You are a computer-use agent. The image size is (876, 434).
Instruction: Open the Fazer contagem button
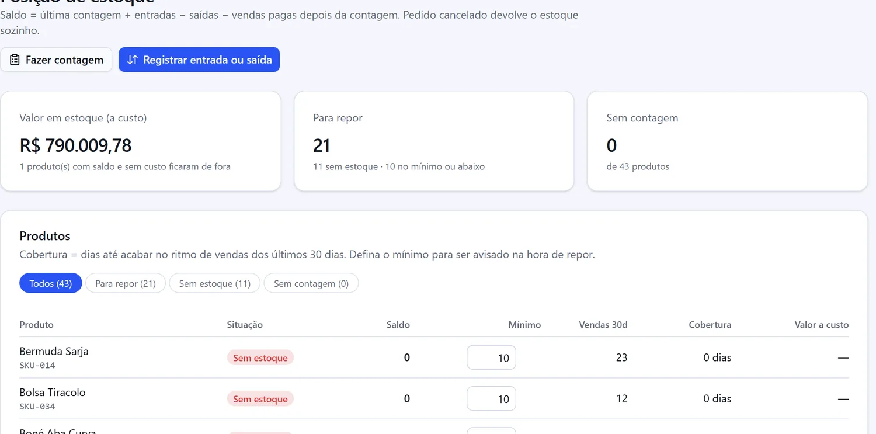pos(56,60)
